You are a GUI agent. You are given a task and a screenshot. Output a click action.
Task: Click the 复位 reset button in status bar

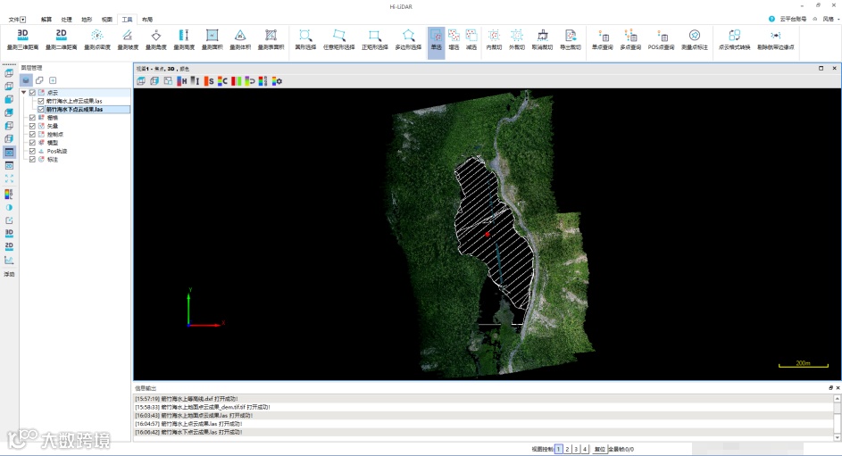599,449
